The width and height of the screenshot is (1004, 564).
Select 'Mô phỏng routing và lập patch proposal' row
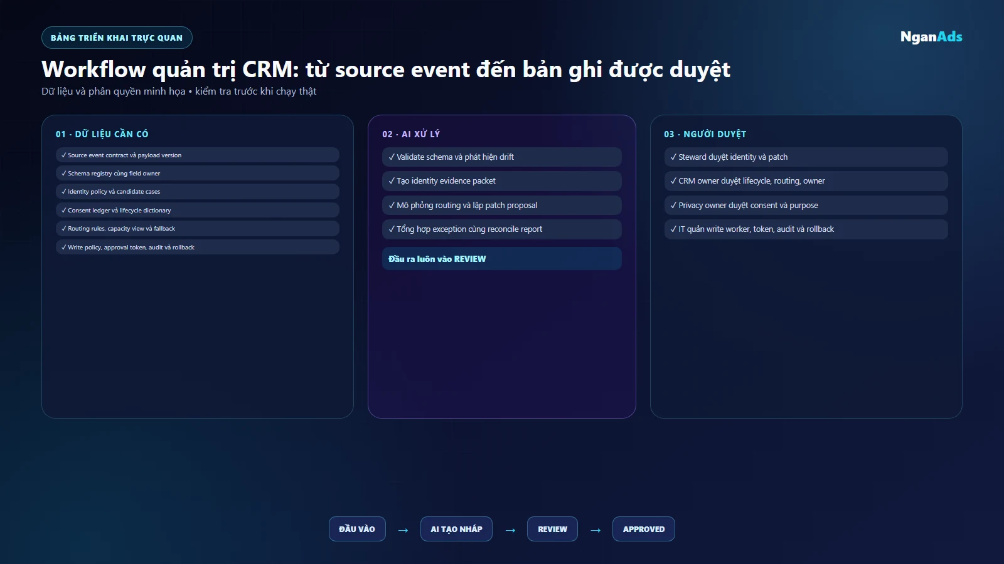coord(502,206)
